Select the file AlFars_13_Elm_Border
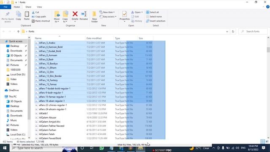 pyautogui.click(x=50, y=76)
